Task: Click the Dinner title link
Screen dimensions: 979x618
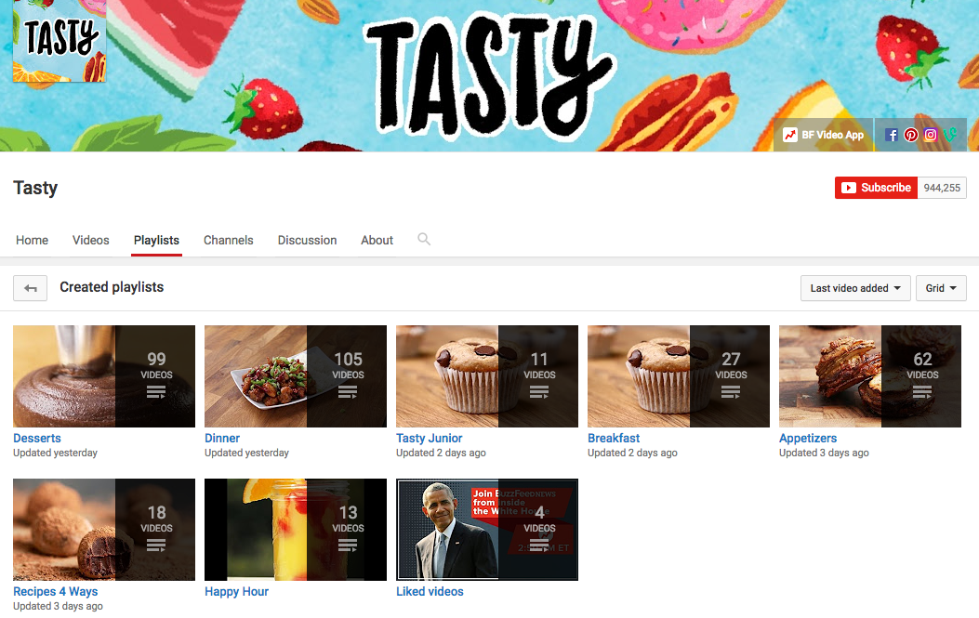Action: point(222,439)
